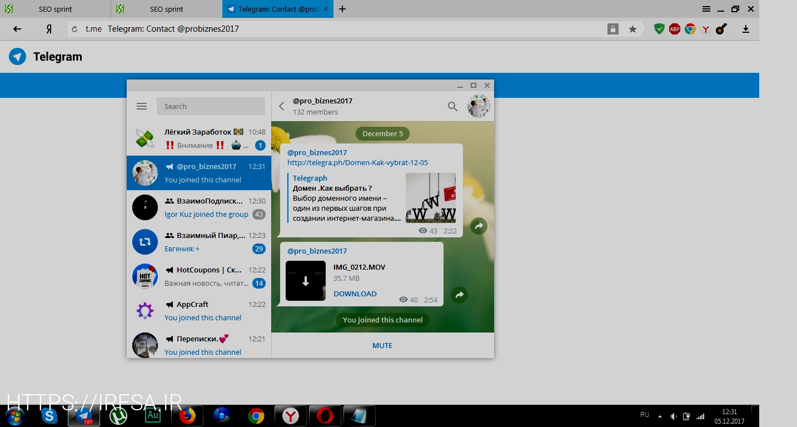
Task: Click the Chrome-colored extension icon
Action: (690, 29)
